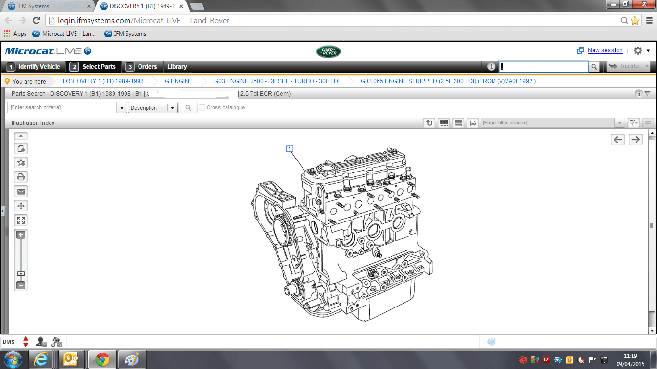Click the return/up-level arrow icon
This screenshot has width=657, height=369.
pos(429,123)
